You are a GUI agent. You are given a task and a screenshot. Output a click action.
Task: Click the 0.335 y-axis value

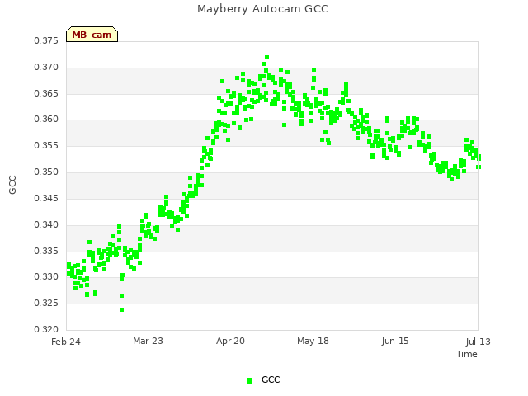click(x=46, y=251)
